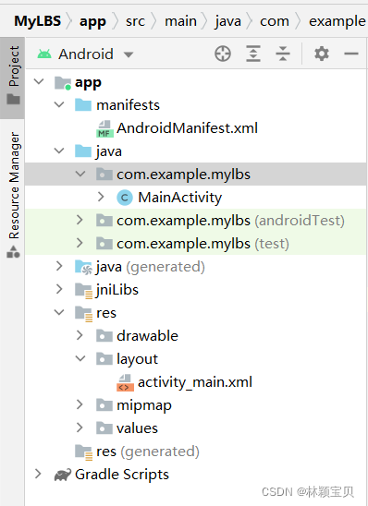The image size is (368, 506).
Task: Click the values folder icon
Action: click(104, 428)
